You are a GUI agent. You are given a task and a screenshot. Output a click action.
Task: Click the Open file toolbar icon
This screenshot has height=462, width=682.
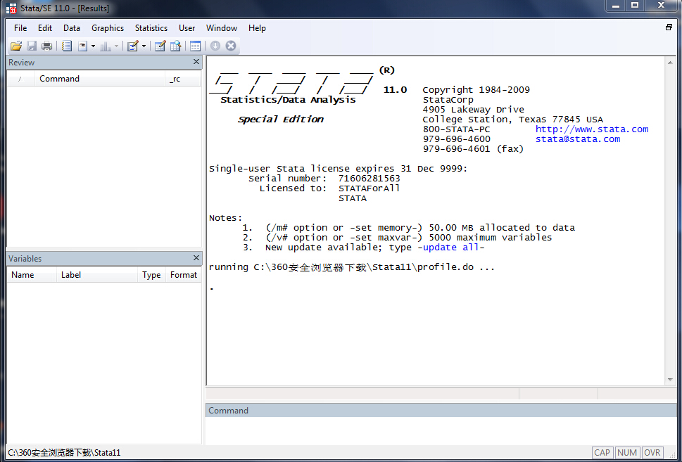15,46
